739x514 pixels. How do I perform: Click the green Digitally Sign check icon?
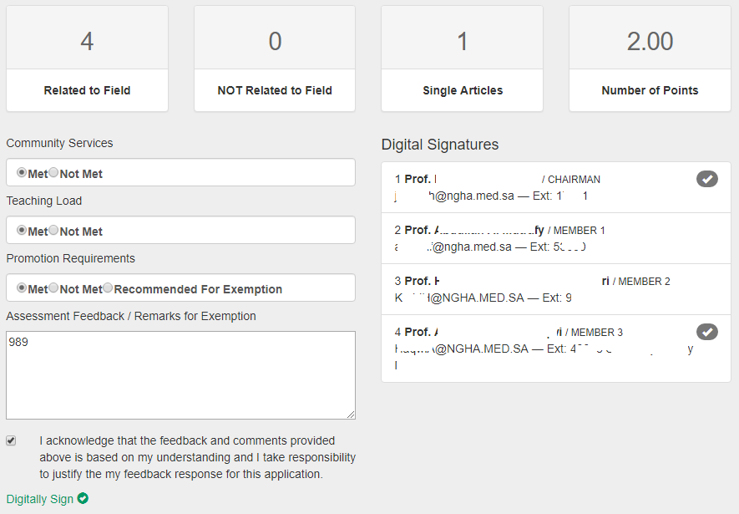pos(83,498)
